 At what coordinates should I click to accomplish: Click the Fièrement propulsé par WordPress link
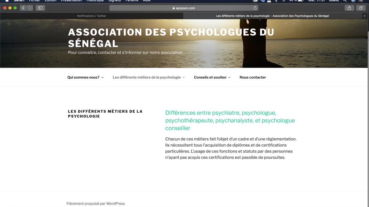pyautogui.click(x=96, y=204)
